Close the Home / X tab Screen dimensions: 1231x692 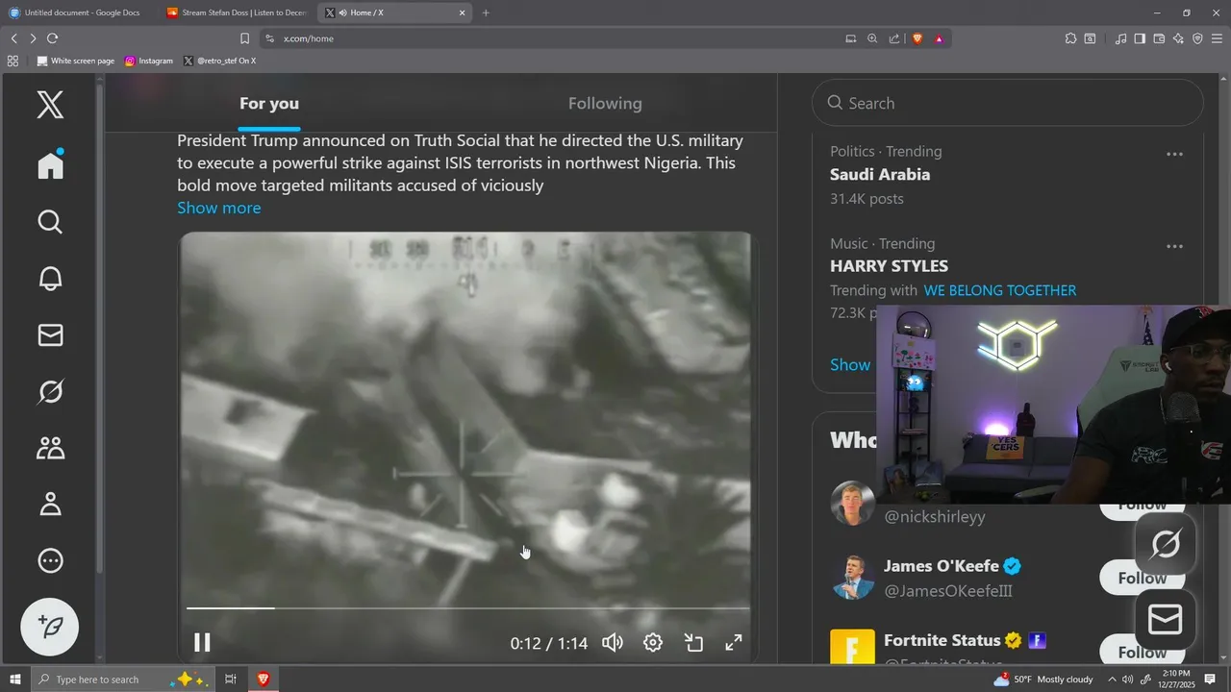(x=462, y=12)
